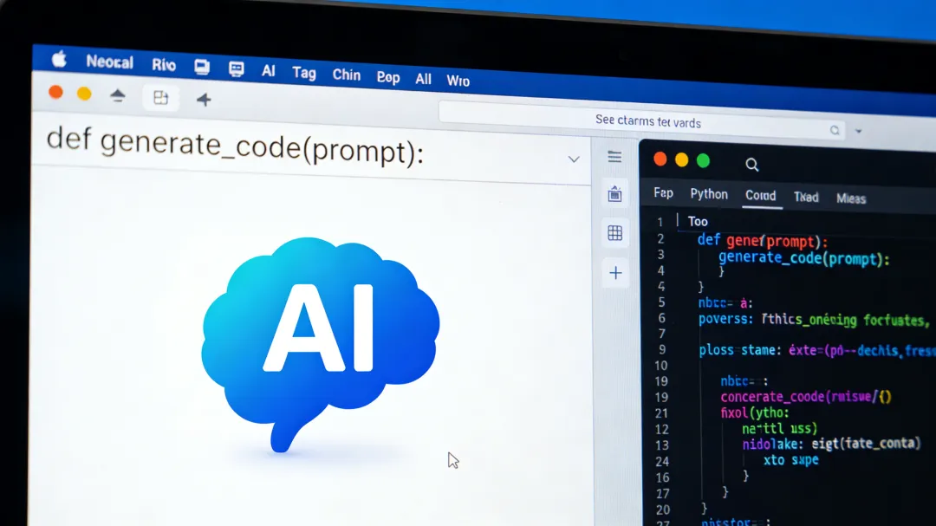Click the 'xto sxpe' code line
936x526 pixels.
click(x=791, y=460)
